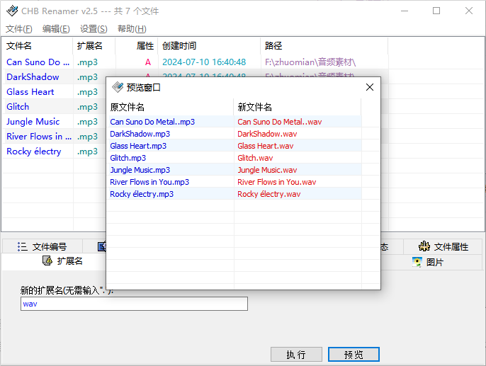
Task: Sort by the 创建时间 column header
Action: (209, 46)
